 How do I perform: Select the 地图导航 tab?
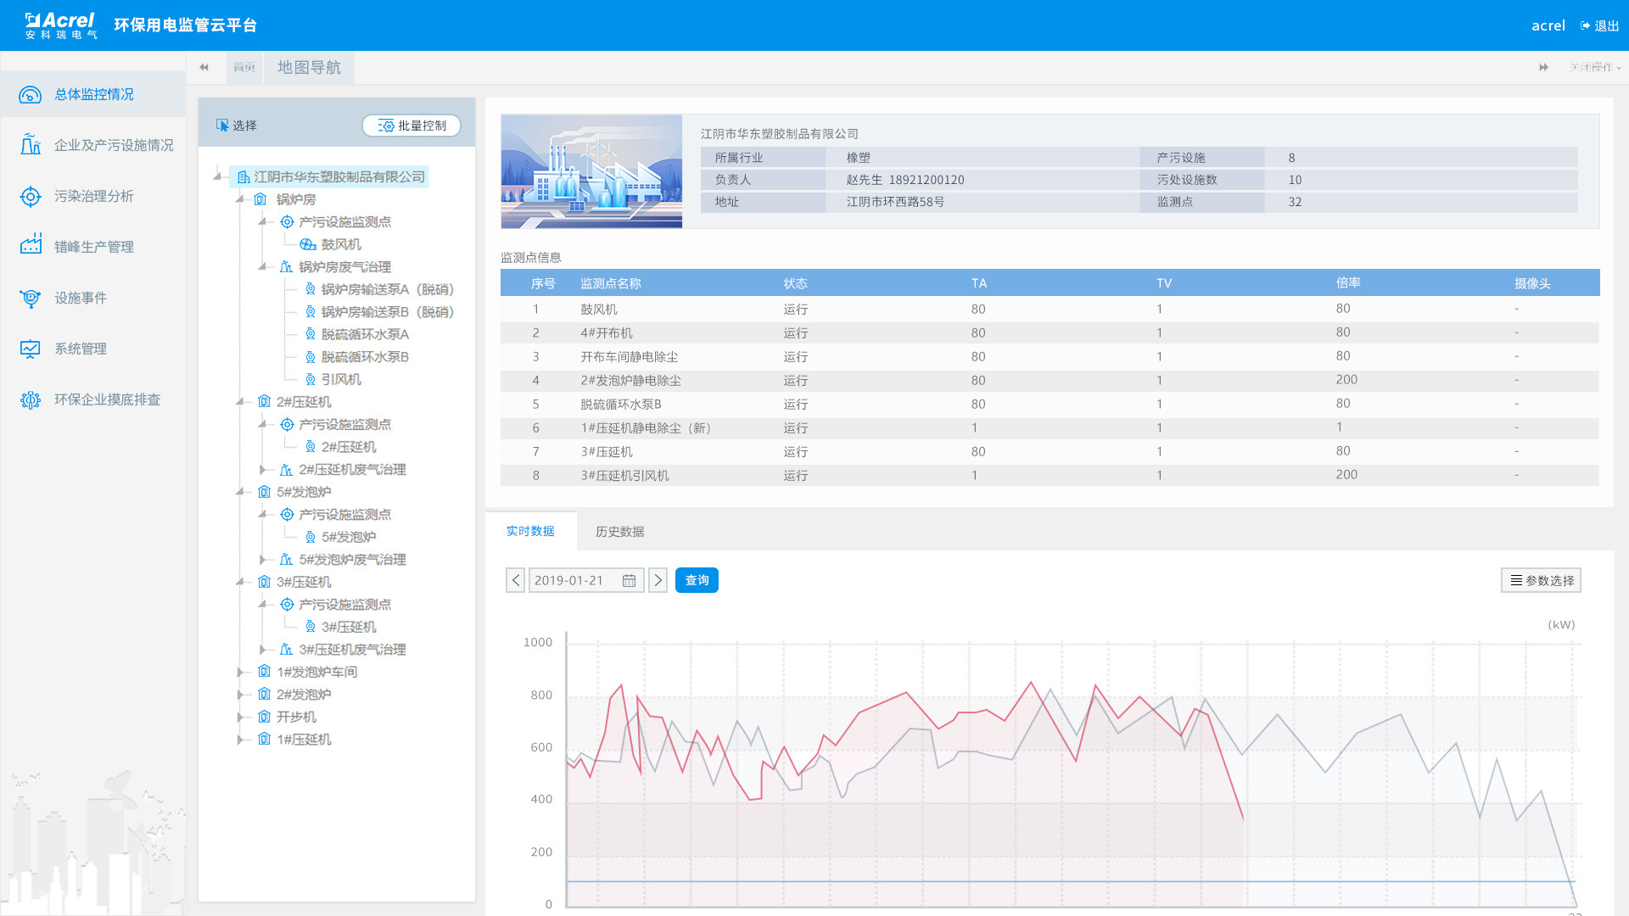[x=309, y=68]
